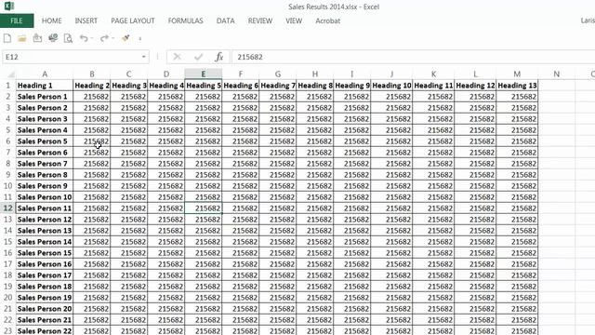The width and height of the screenshot is (595, 335).
Task: Open the PAGE LAYOUT tab
Action: coord(133,20)
